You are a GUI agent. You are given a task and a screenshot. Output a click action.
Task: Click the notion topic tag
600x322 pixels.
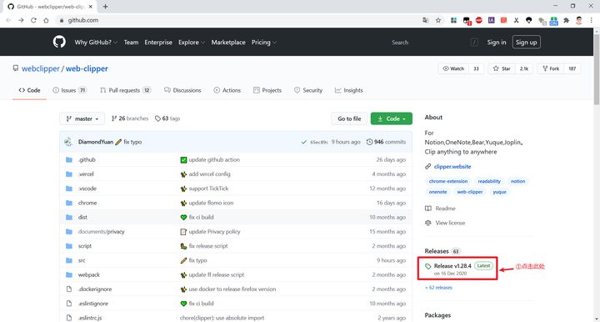(x=517, y=181)
